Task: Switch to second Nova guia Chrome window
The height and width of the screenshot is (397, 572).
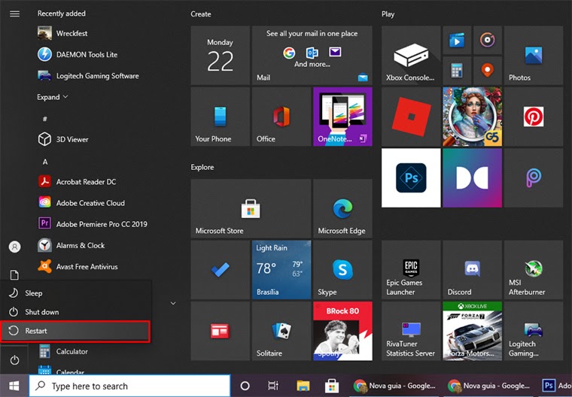Action: pos(489,386)
